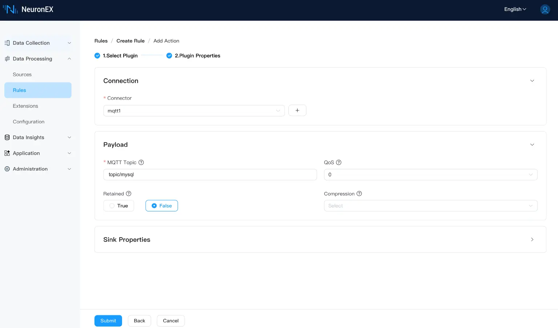Expand the Sink Properties section
Image resolution: width=558 pixels, height=328 pixels.
pyautogui.click(x=532, y=240)
